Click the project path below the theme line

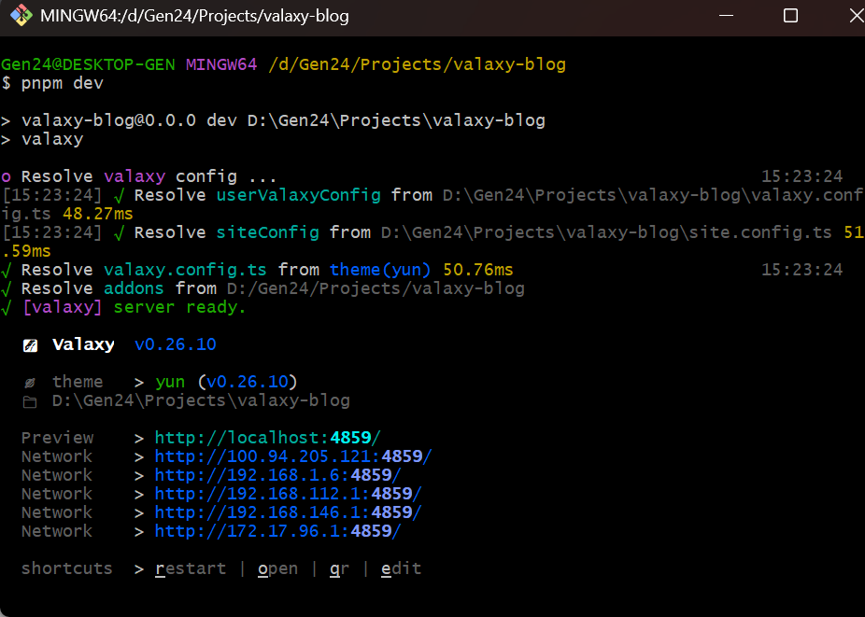click(201, 400)
